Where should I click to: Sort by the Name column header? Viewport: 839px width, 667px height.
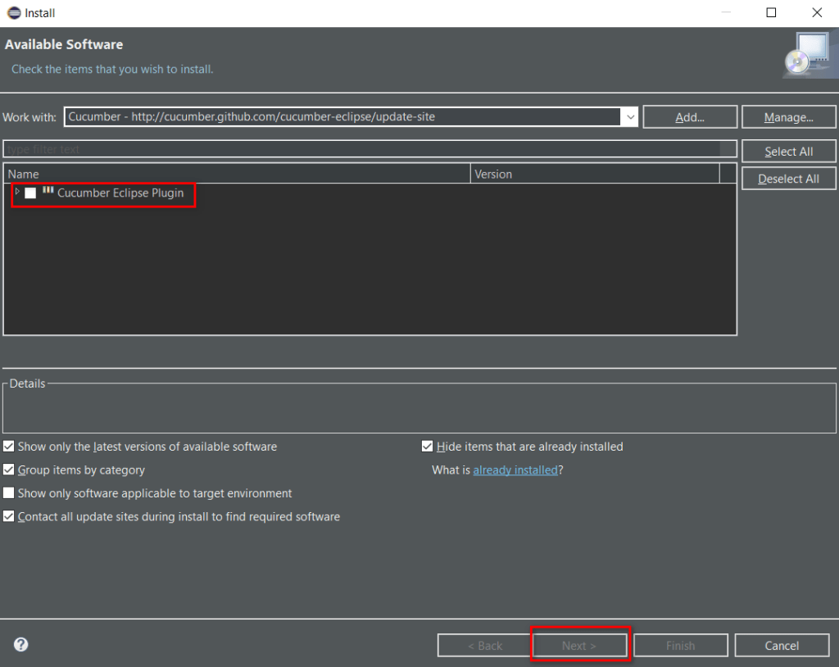(238, 174)
